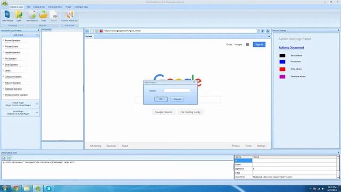This screenshot has height=192, width=341.
Task: Switch to the Developer Tools ribbon tab
Action: [x=55, y=7]
